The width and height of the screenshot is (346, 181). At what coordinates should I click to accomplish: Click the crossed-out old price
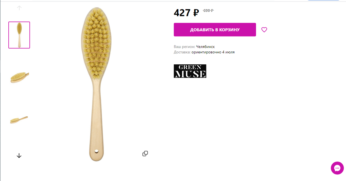click(x=208, y=11)
